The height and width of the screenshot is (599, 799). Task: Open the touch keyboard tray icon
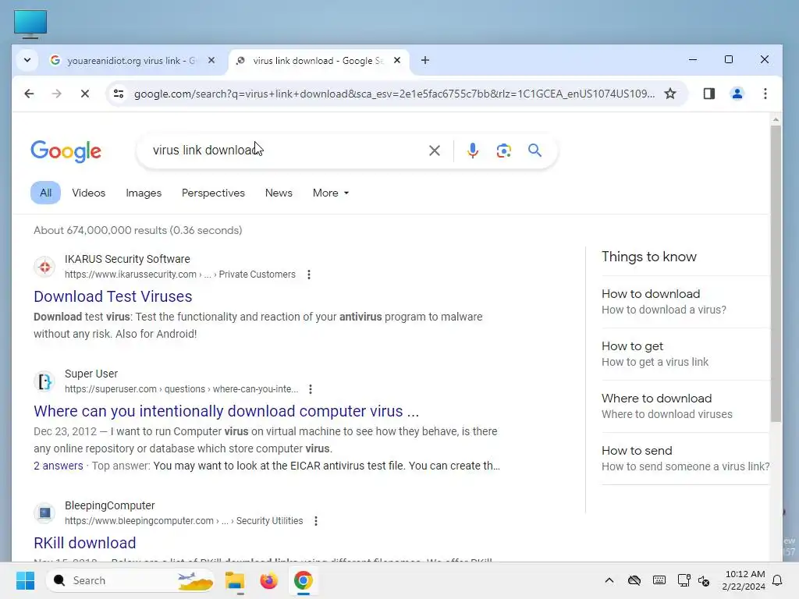coord(659,580)
